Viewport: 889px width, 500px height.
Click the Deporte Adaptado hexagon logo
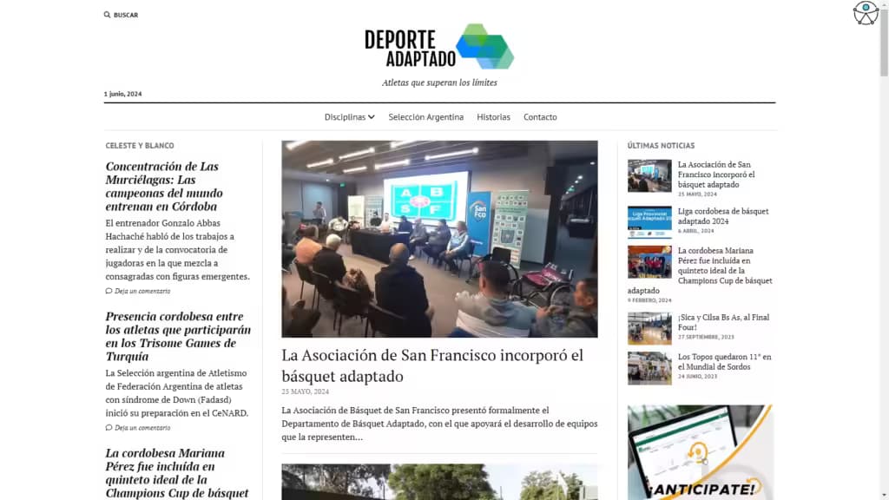(484, 47)
